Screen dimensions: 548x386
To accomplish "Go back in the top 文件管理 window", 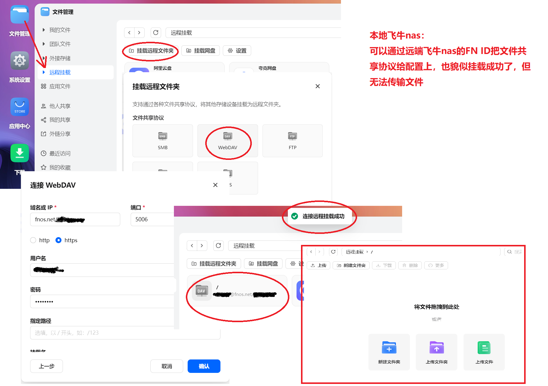I will (129, 33).
